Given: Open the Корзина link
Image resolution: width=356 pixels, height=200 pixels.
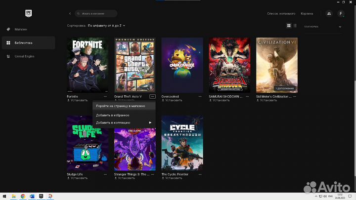Looking at the screenshot, I should click(x=307, y=14).
